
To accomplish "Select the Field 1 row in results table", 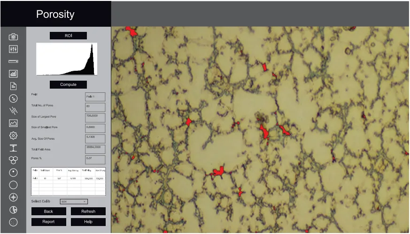I will click(68, 178).
